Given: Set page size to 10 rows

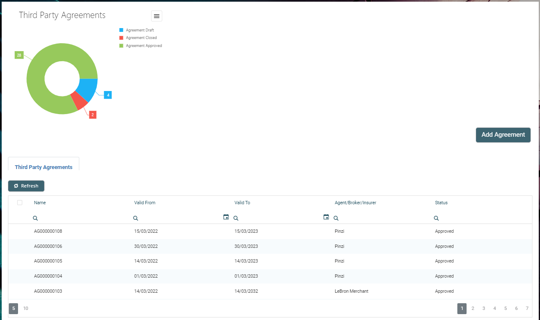Looking at the screenshot, I should [x=26, y=309].
